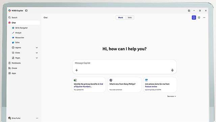Screen dimensions: 216x122
Task: Click the Pages icon in sidebar
Action: [13, 58]
